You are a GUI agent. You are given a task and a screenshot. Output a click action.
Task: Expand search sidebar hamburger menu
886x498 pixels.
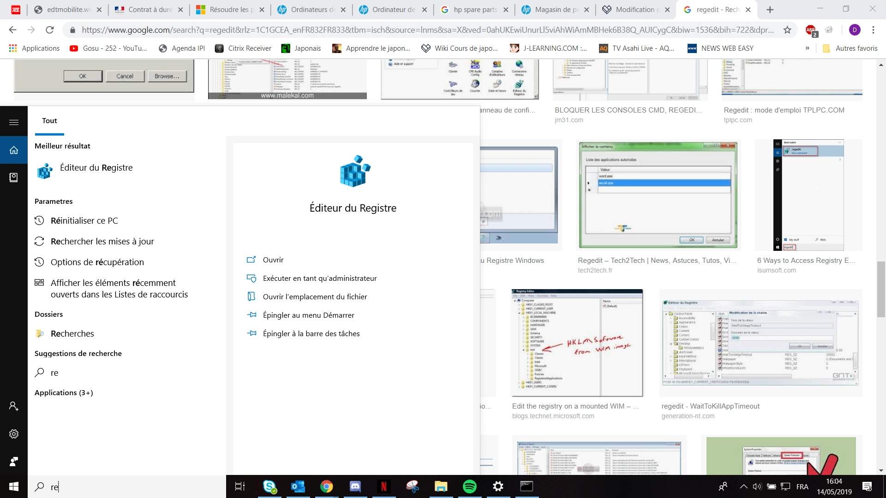pos(14,122)
